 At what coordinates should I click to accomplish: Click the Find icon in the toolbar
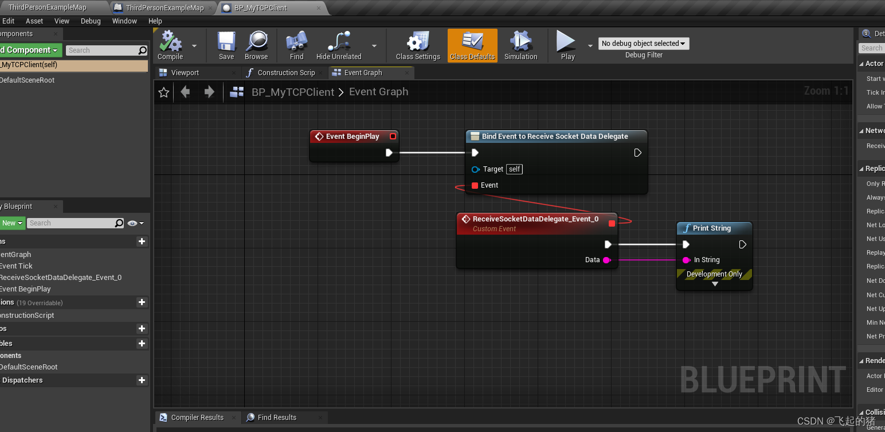(x=296, y=41)
